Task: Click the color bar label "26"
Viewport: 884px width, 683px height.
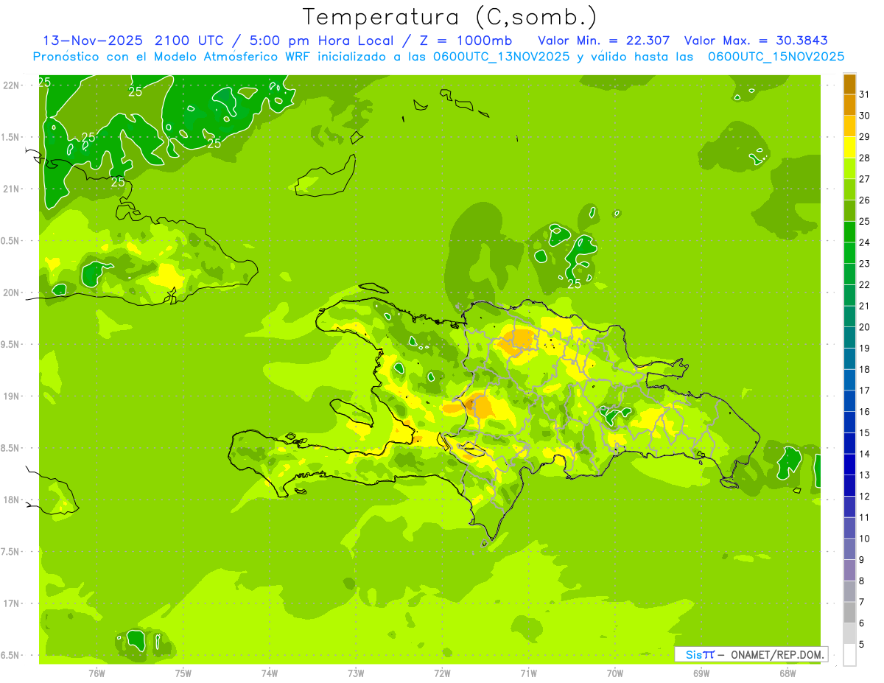Action: [864, 200]
